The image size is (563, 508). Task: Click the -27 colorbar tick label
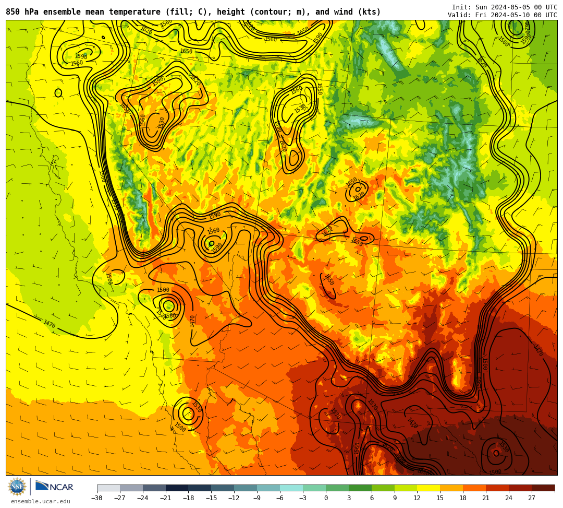click(x=120, y=498)
